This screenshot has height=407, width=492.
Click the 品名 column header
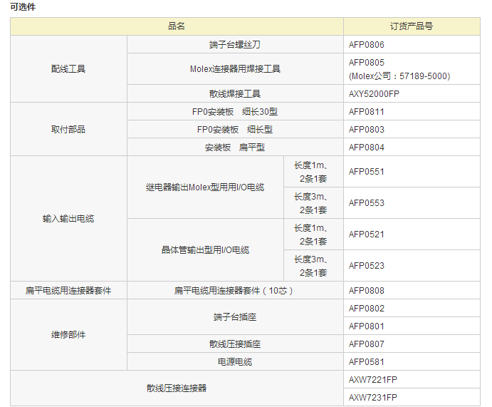[177, 26]
